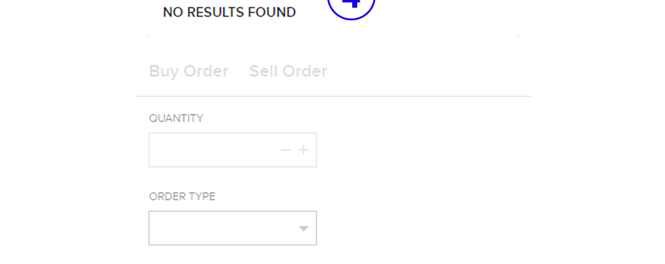
Task: Click the QUANTITY label
Action: point(176,118)
